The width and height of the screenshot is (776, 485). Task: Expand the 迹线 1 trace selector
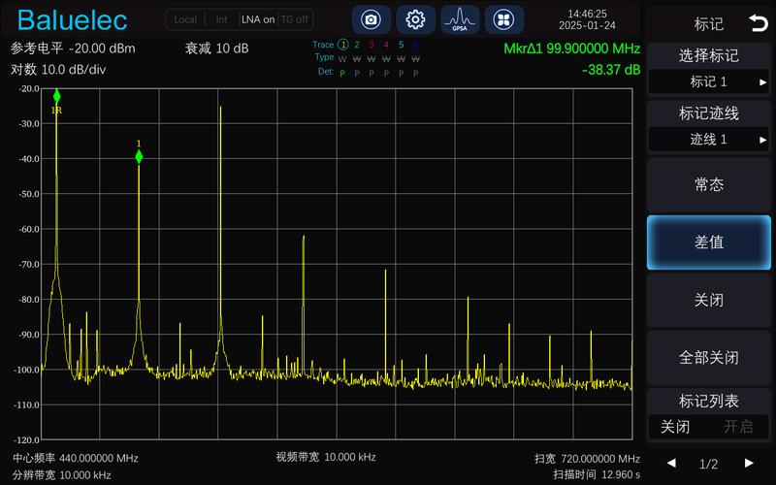pyautogui.click(x=709, y=140)
